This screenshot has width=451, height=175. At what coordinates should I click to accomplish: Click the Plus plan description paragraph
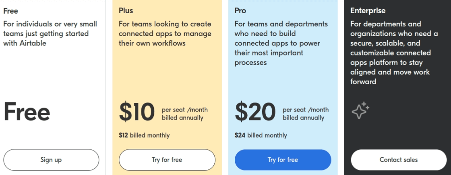[165, 34]
